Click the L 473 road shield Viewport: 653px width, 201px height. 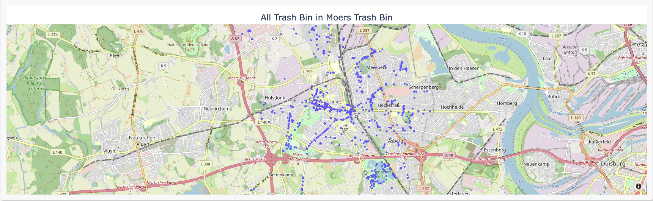pos(497,129)
